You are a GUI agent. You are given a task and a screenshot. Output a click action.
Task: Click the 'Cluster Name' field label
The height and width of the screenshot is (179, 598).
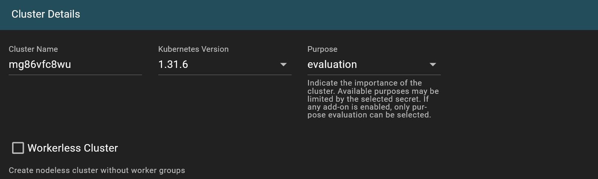click(x=33, y=49)
